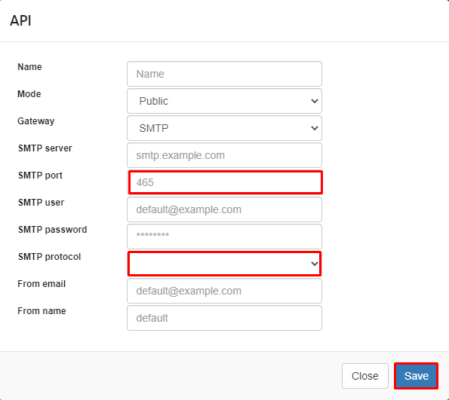This screenshot has width=449, height=400.
Task: Click the 'SMTP protocol' label text
Action: (49, 257)
